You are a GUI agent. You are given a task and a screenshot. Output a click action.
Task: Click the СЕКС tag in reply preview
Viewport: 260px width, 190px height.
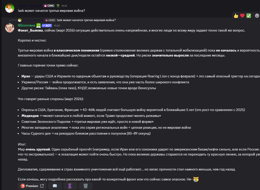pyautogui.click(x=50, y=20)
